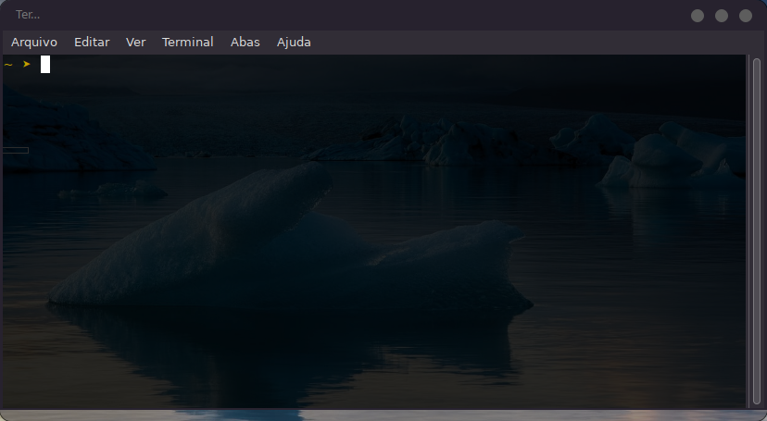Show the Abas menu
This screenshot has height=421, width=767.
point(245,42)
